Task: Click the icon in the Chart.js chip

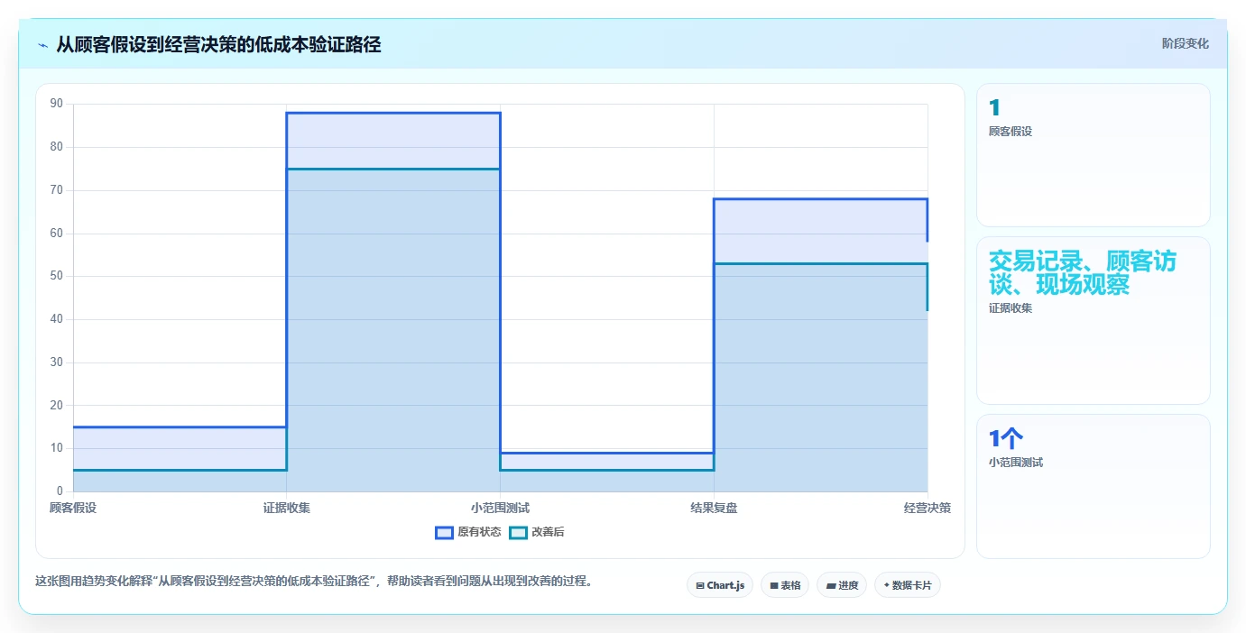Action: pos(700,585)
